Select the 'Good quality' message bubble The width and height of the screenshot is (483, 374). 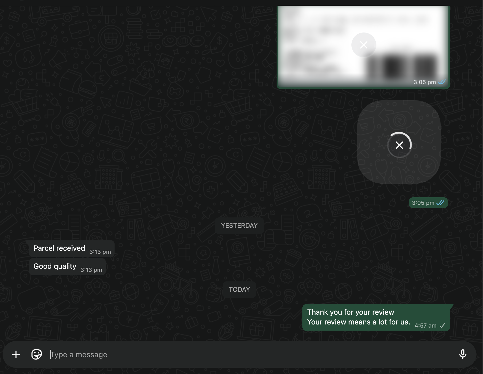[x=55, y=266]
